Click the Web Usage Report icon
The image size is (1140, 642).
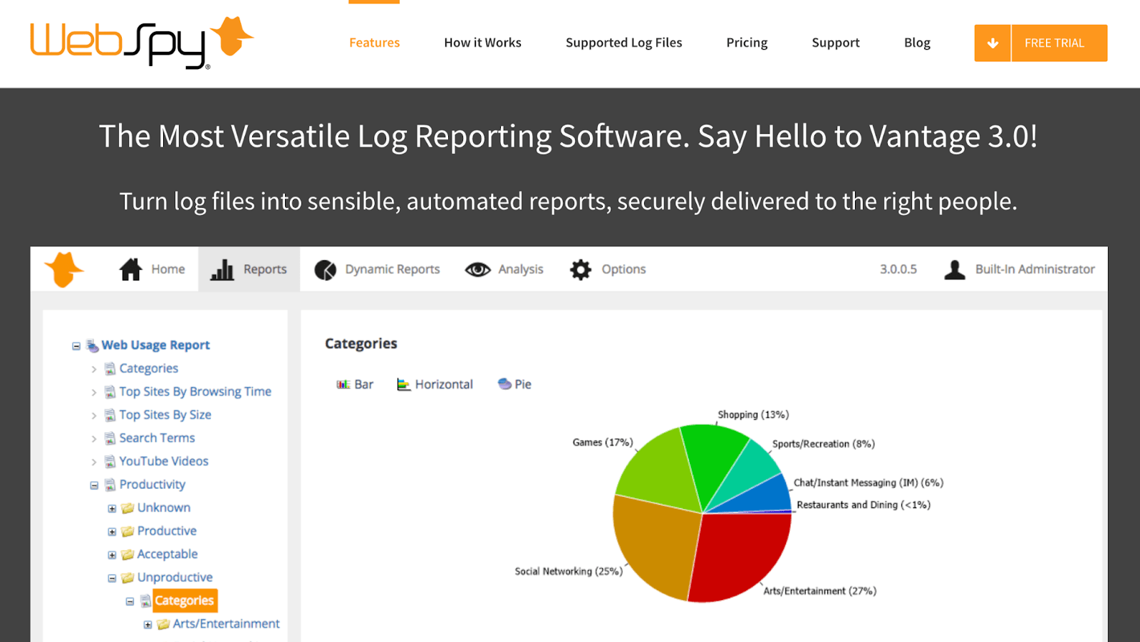[93, 346]
